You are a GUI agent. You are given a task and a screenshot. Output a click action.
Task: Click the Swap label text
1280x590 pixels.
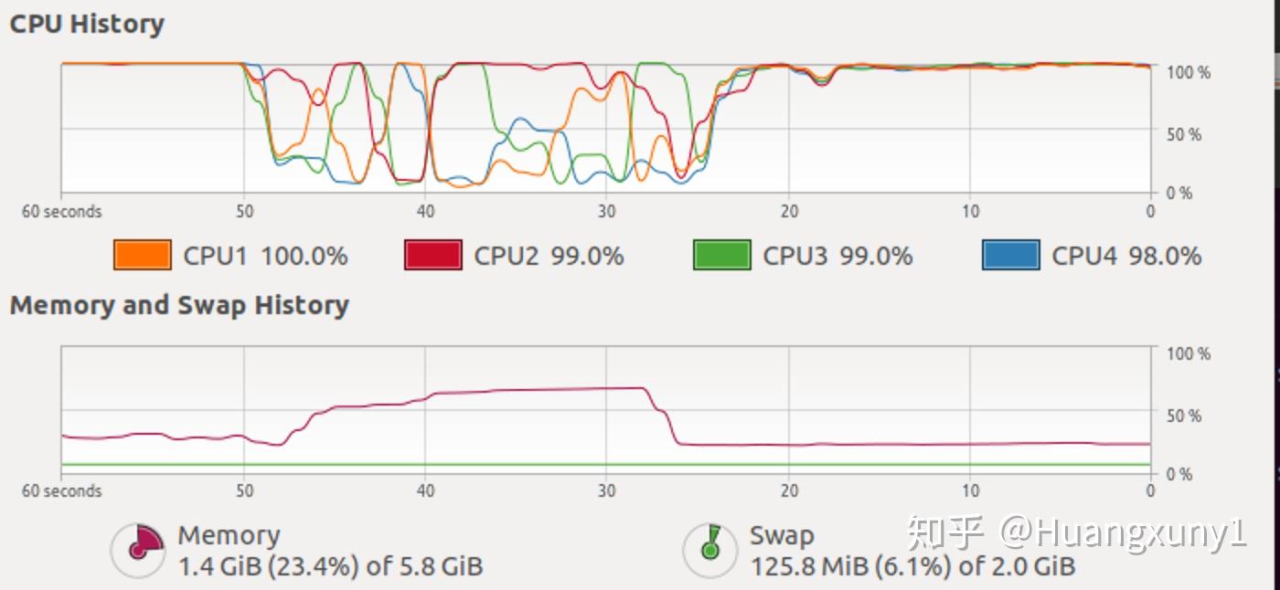click(x=782, y=535)
